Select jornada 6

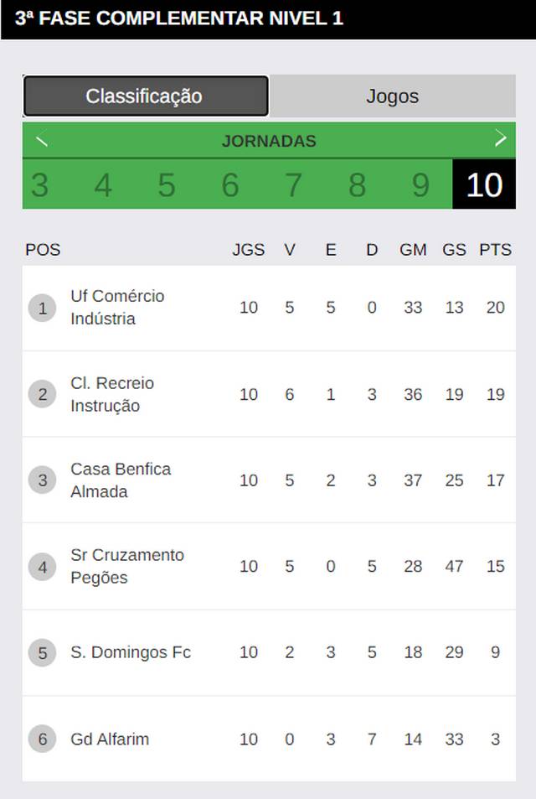tap(230, 184)
